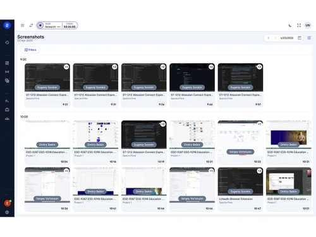Click the +1 badge on the 10:36 screenshot

(x=66, y=171)
